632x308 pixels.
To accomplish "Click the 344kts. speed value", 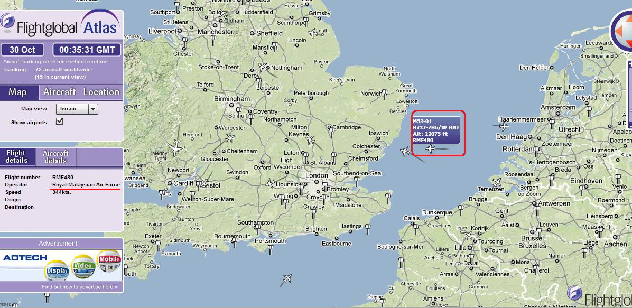I will click(62, 192).
